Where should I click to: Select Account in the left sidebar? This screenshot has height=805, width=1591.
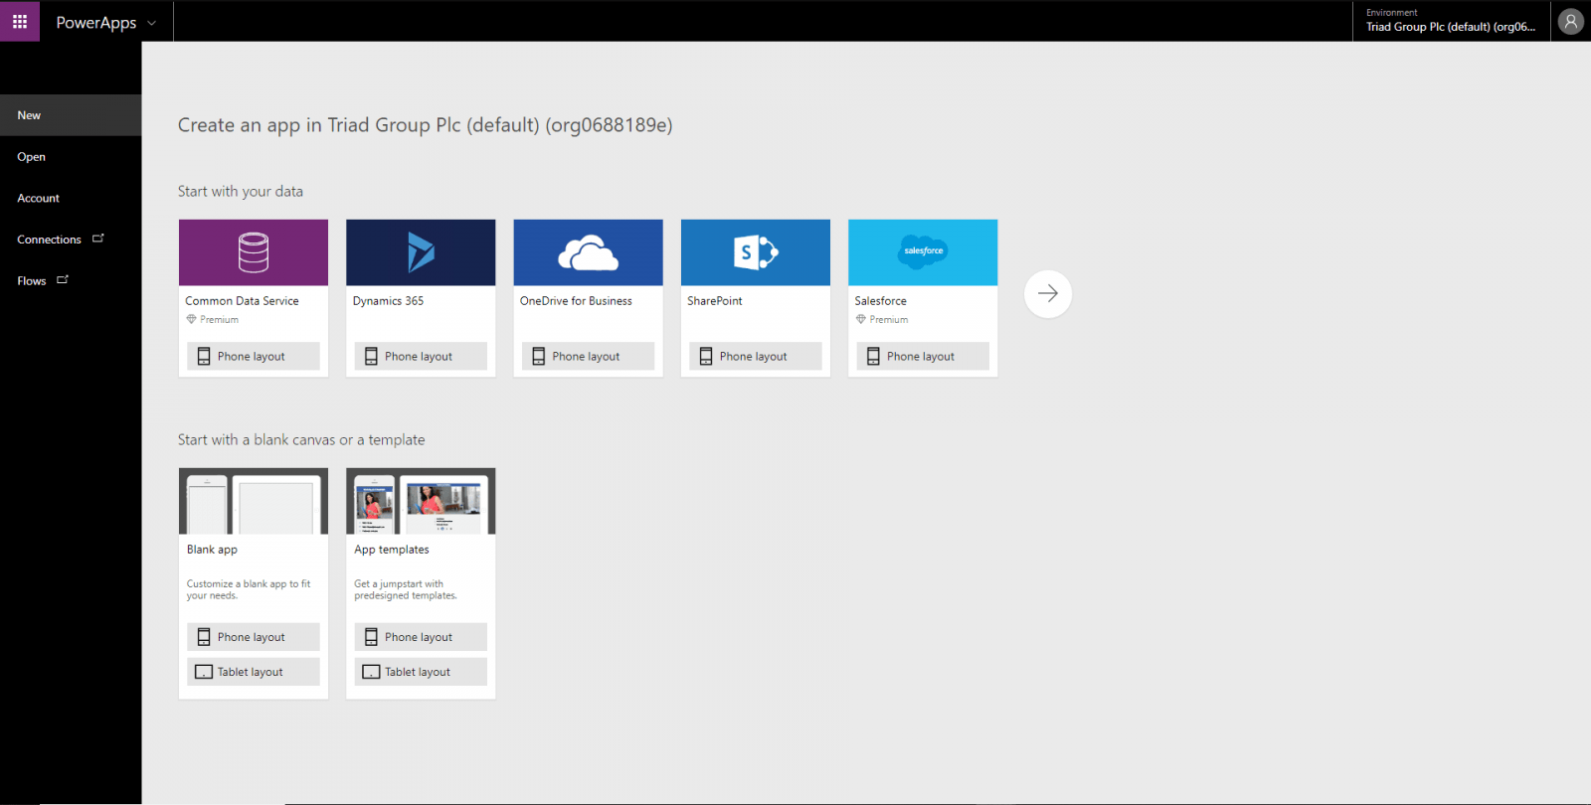(x=71, y=198)
